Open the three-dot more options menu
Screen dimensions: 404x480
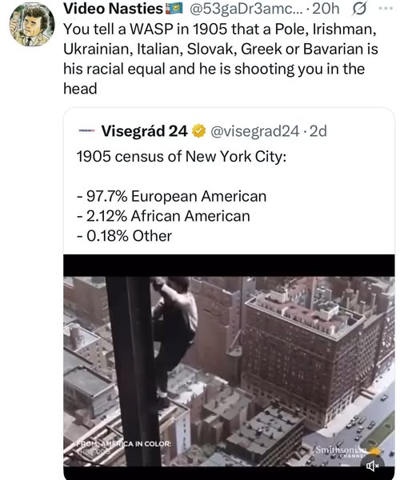(x=386, y=8)
